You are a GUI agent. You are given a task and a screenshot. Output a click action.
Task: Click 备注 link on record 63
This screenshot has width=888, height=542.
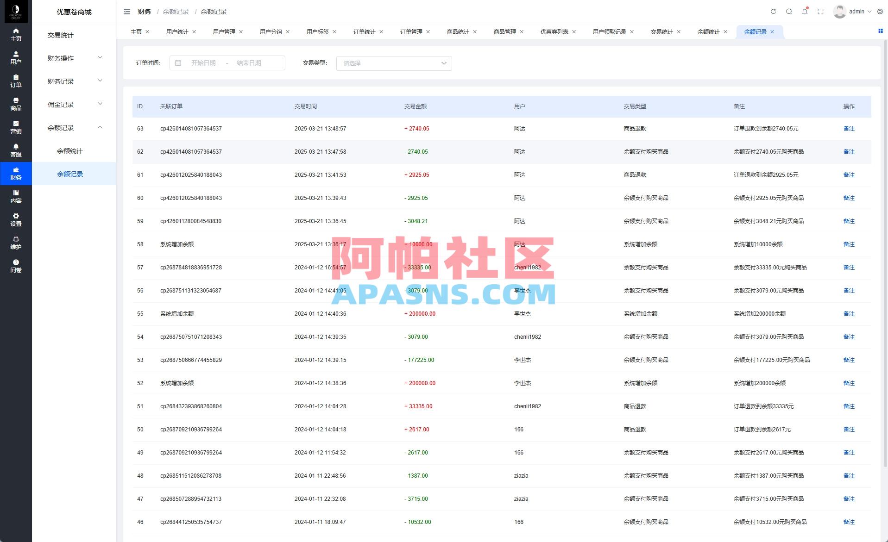(x=849, y=129)
